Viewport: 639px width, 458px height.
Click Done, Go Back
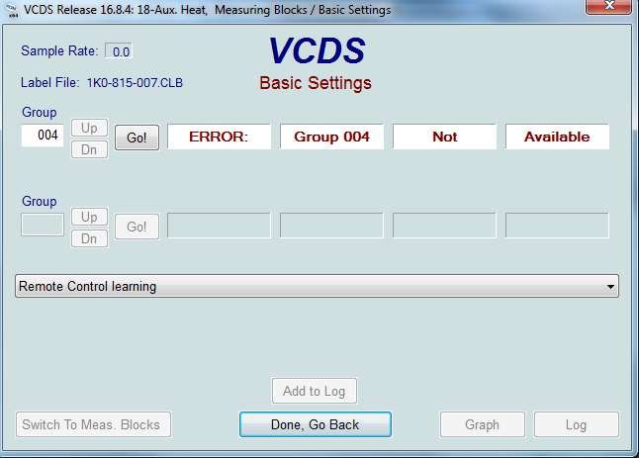[x=316, y=424]
